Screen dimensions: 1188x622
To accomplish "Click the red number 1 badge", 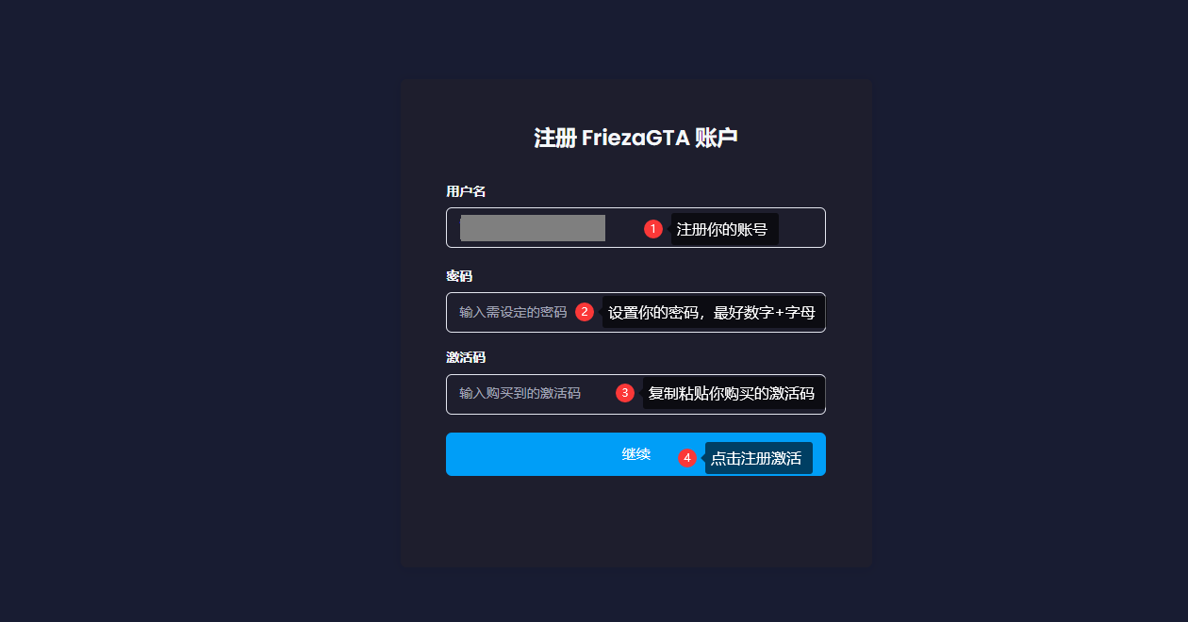I will tap(653, 228).
